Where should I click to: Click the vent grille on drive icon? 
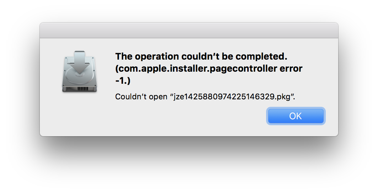(83, 89)
